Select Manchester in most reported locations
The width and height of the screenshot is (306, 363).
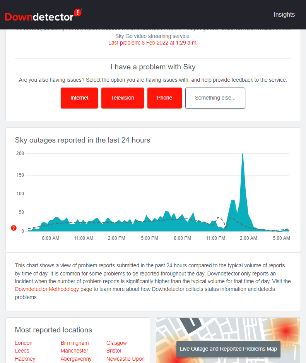pyautogui.click(x=74, y=351)
